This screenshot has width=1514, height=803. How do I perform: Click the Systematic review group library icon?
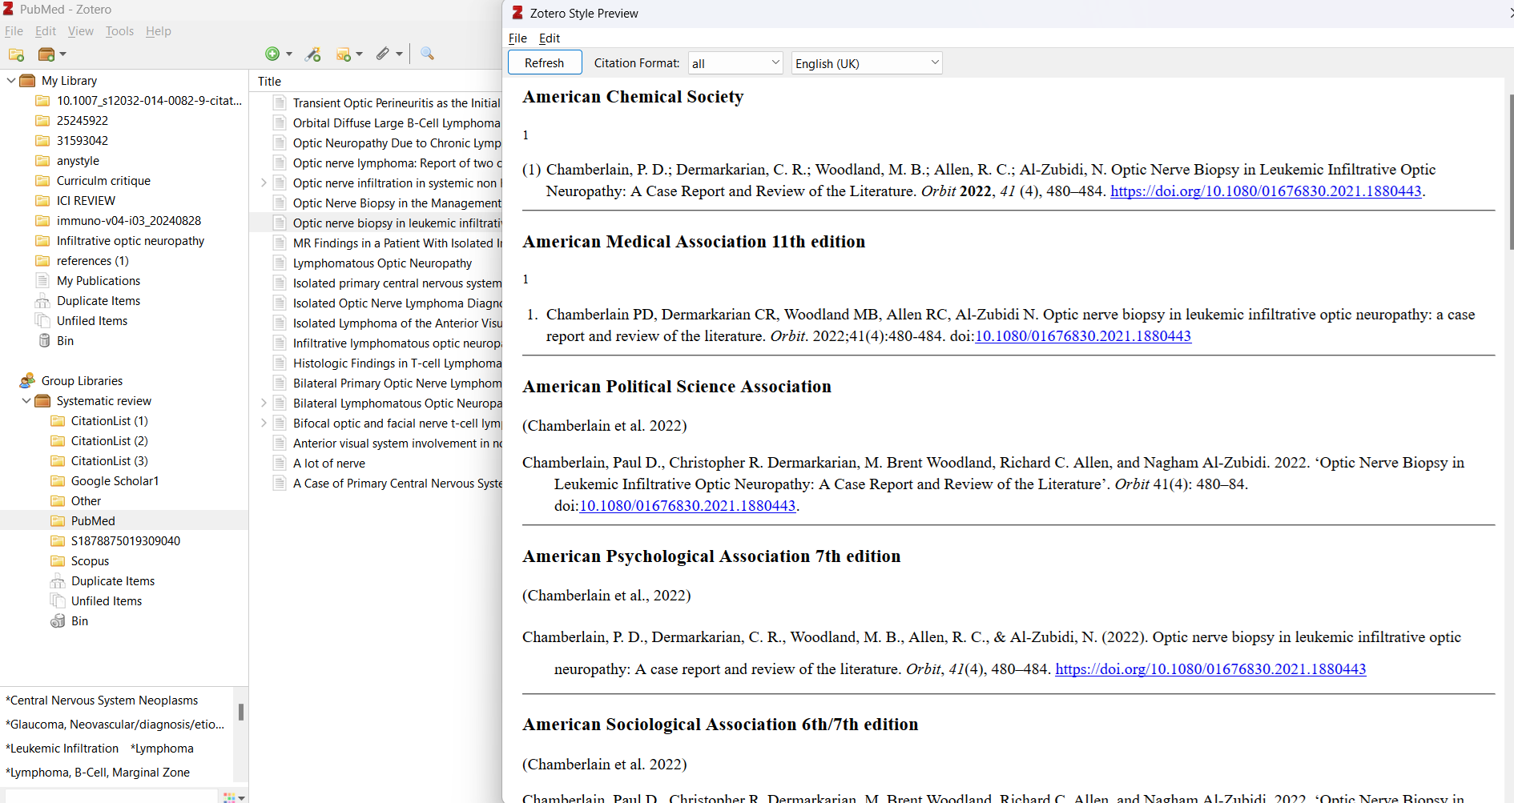click(x=42, y=401)
